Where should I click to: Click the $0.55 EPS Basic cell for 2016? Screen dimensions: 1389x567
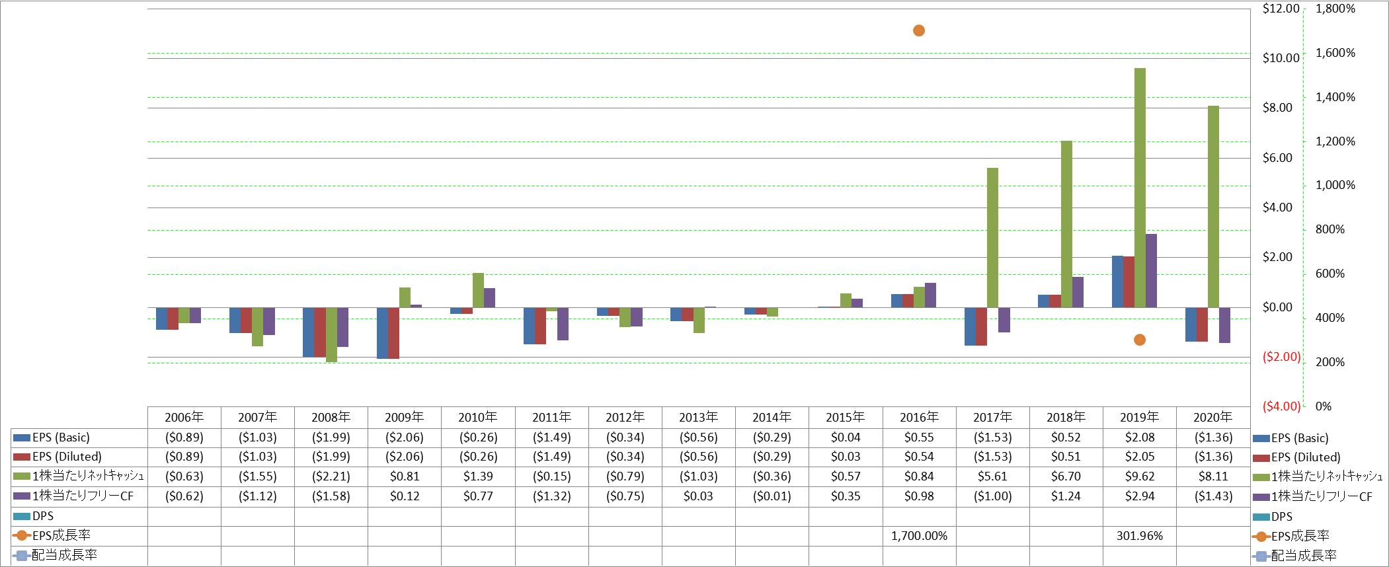pyautogui.click(x=919, y=437)
